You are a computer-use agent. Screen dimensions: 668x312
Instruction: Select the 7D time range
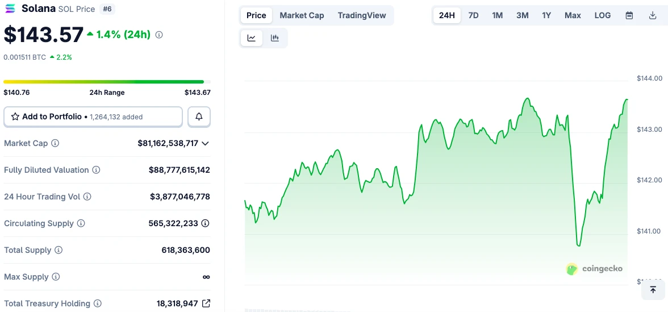coord(473,15)
